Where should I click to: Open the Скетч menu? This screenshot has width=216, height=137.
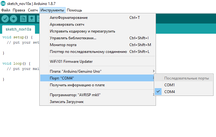coord(33,10)
